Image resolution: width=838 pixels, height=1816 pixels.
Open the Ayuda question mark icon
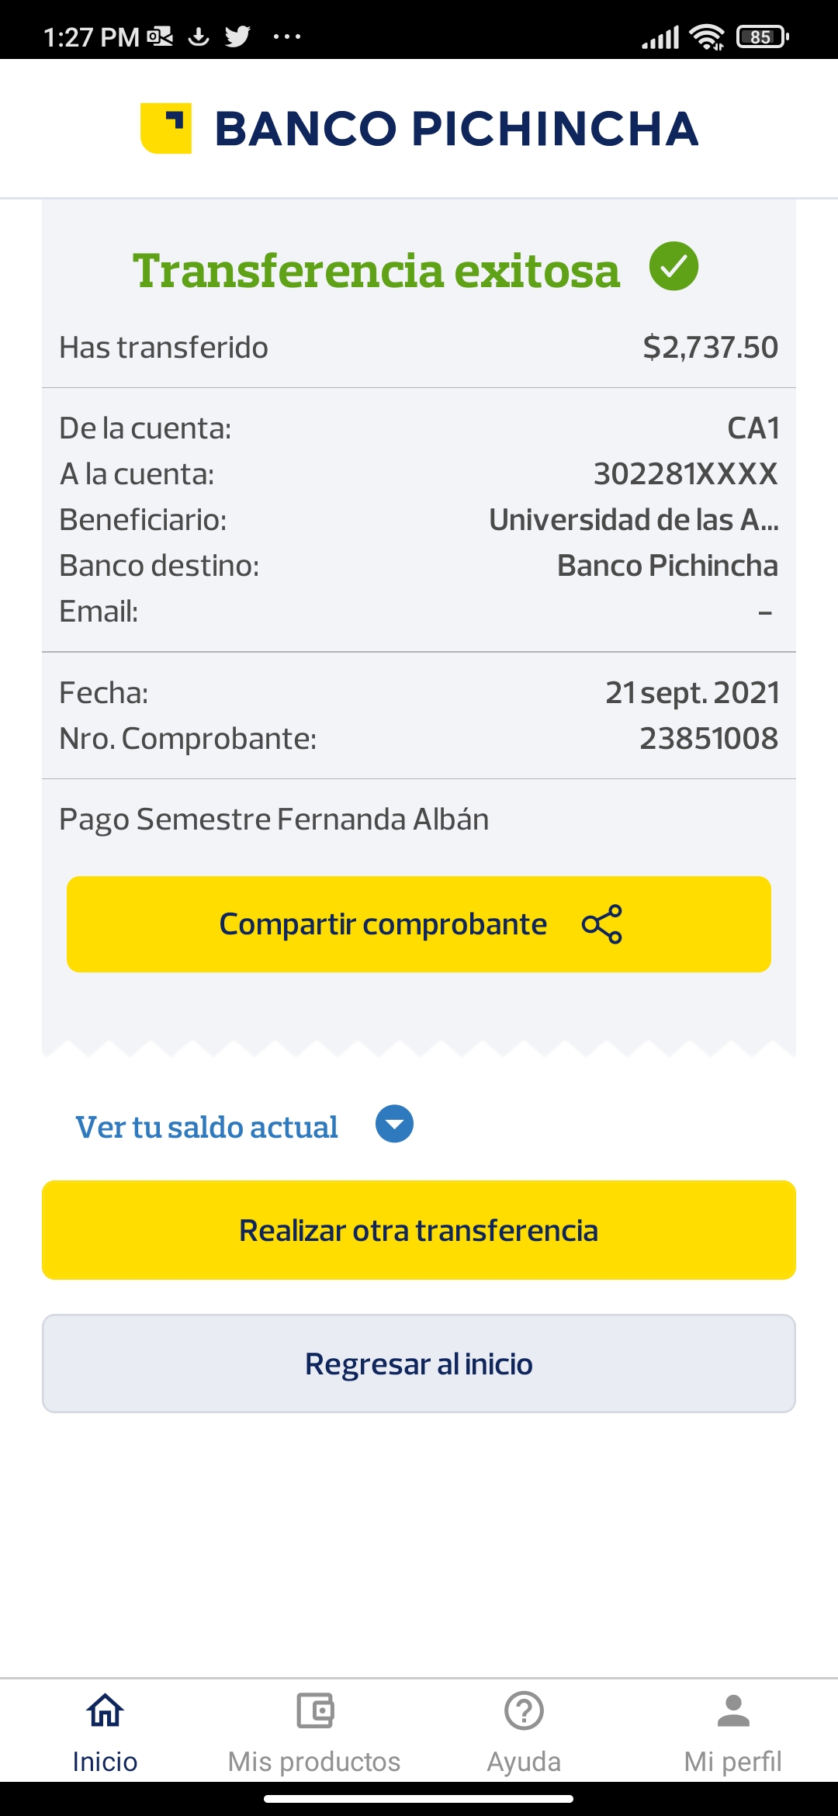(x=524, y=1710)
